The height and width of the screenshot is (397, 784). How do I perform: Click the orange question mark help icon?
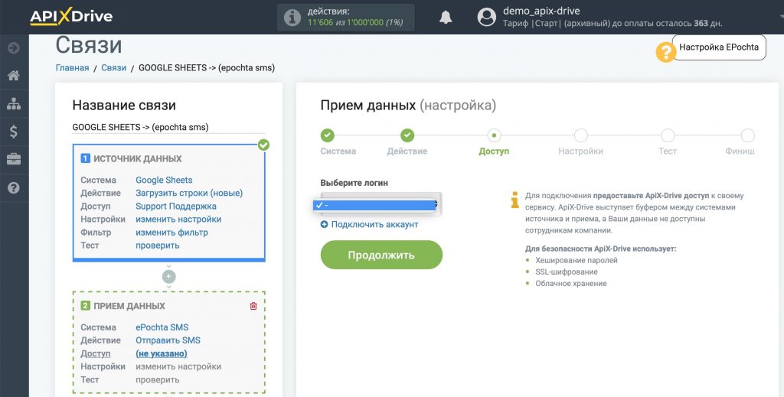[x=666, y=52]
